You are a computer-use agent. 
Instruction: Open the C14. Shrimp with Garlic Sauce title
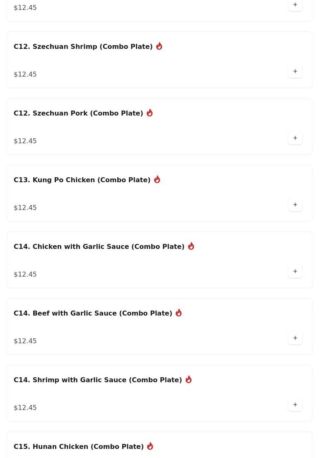point(98,380)
